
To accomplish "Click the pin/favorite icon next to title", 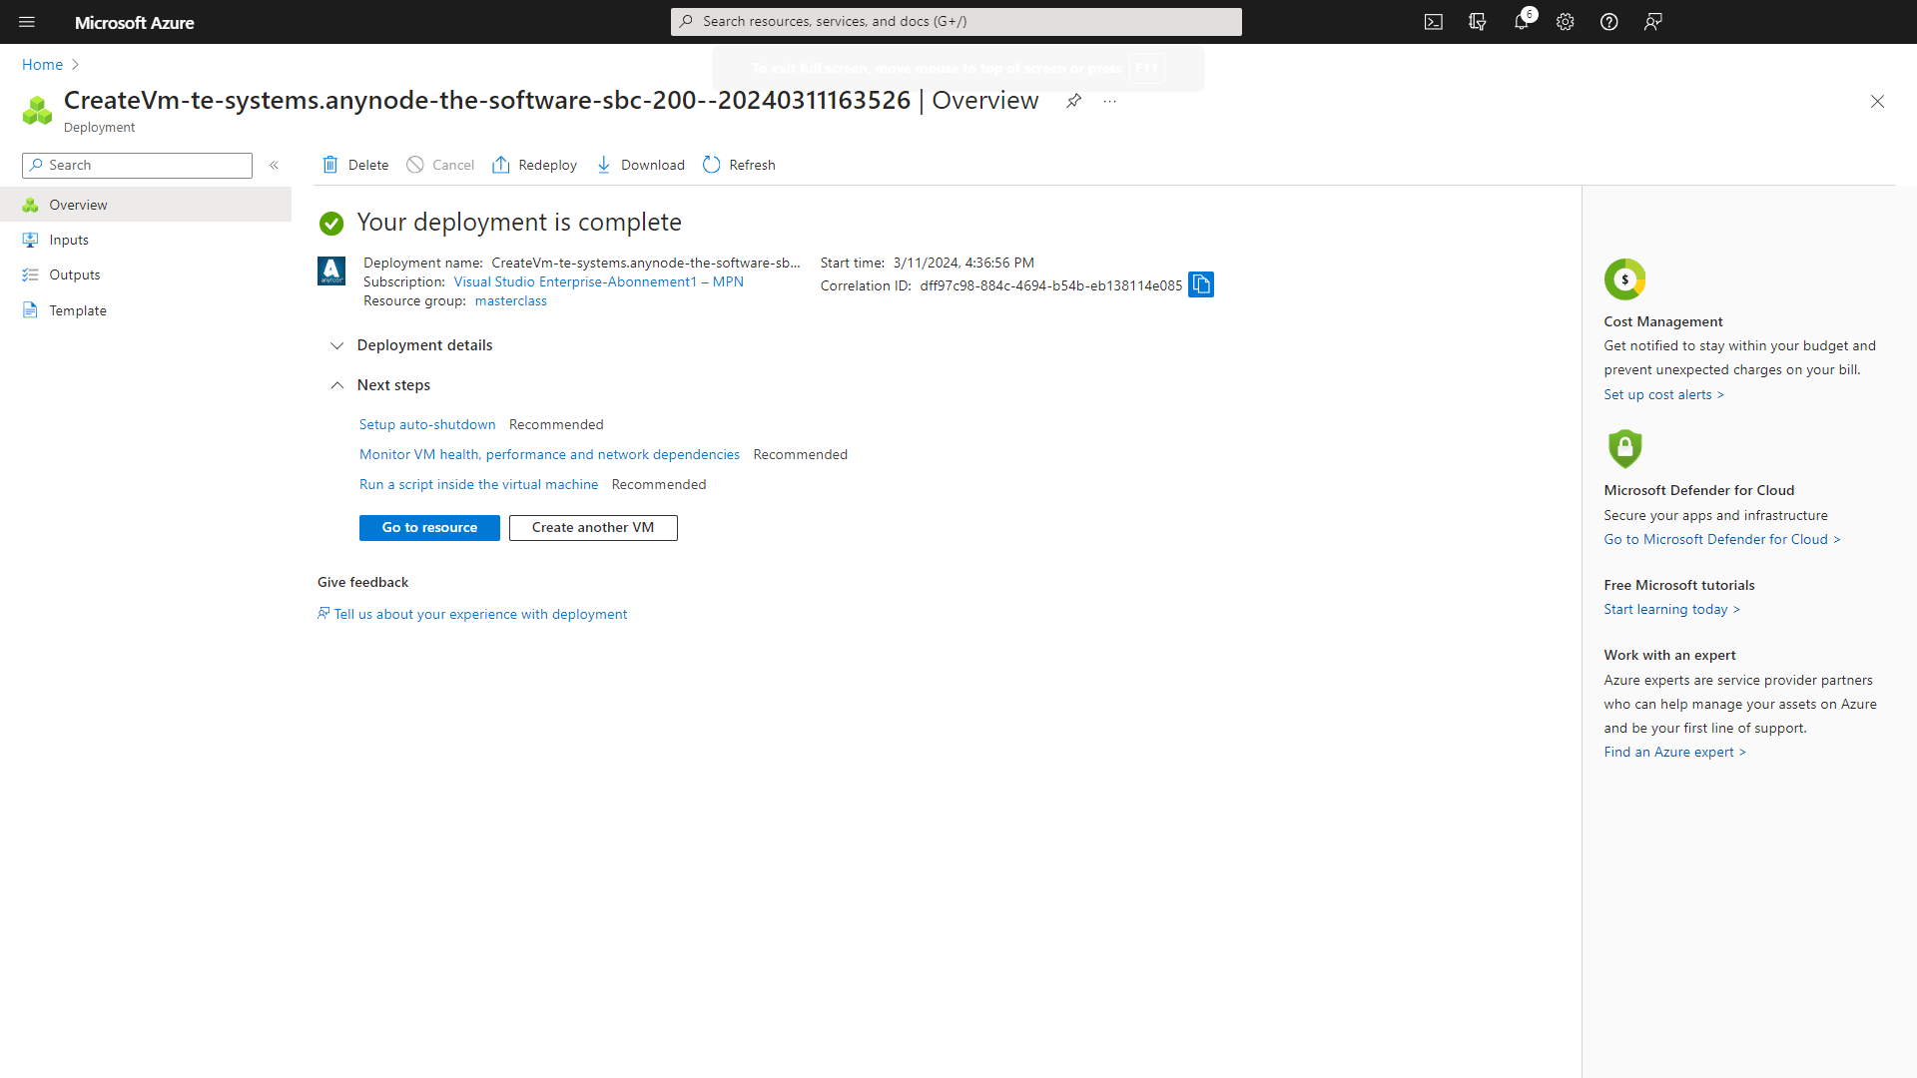I will pos(1073,100).
